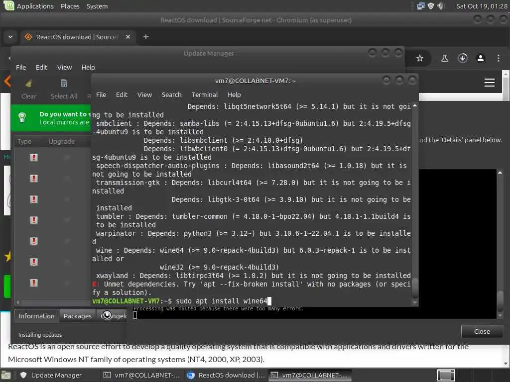Bookmark this page with the star icon

419,58
